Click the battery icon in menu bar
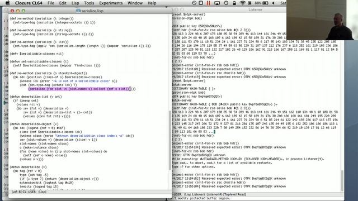Viewport: 358px width, 201px height. (x=265, y=3)
